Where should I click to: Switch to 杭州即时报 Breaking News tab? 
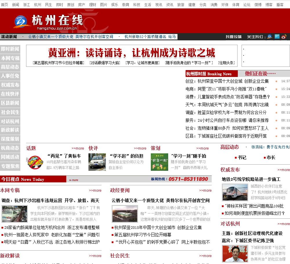point(211,74)
